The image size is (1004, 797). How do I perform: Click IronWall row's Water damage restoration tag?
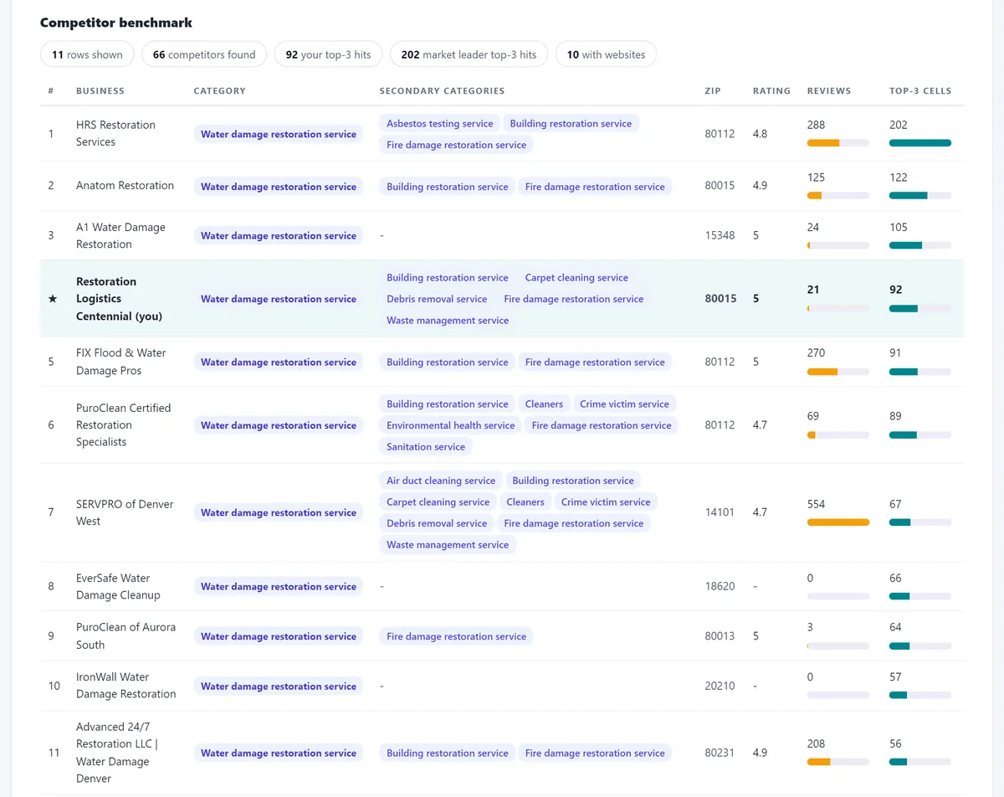(x=279, y=686)
